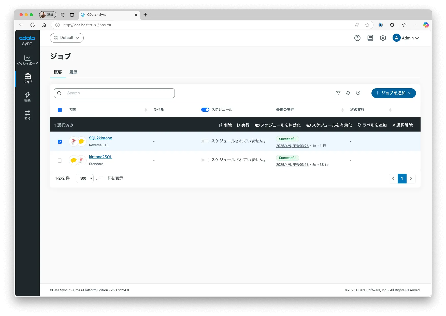
Task: Toggle the select-all jobs checkbox
Action: click(x=60, y=110)
